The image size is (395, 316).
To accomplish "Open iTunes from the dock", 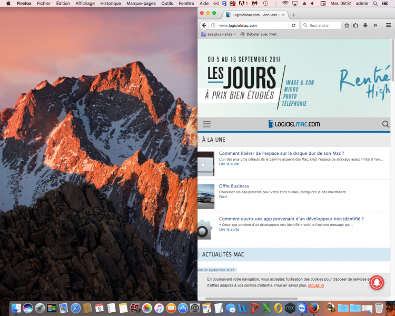I will point(159,308).
